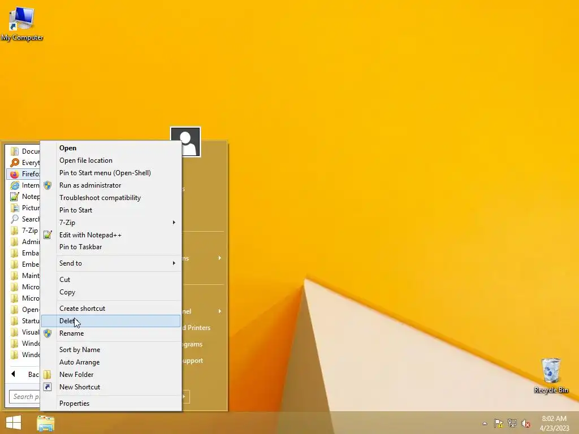Screen dimensions: 579x434
Task: Open File Explorer from the taskbar
Action: [45, 423]
